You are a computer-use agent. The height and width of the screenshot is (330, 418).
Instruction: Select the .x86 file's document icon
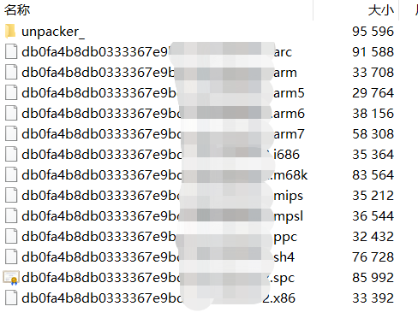11,298
